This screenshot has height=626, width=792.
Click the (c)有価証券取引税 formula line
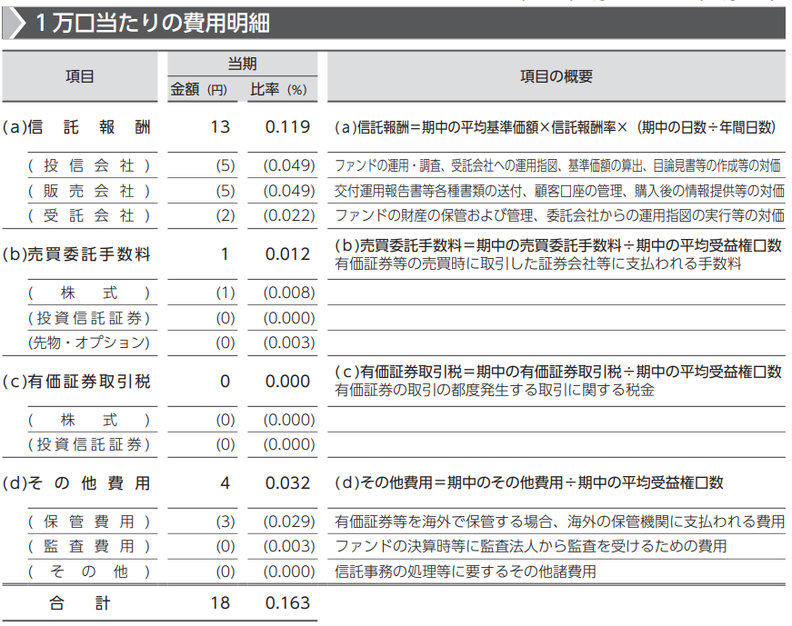tap(558, 373)
